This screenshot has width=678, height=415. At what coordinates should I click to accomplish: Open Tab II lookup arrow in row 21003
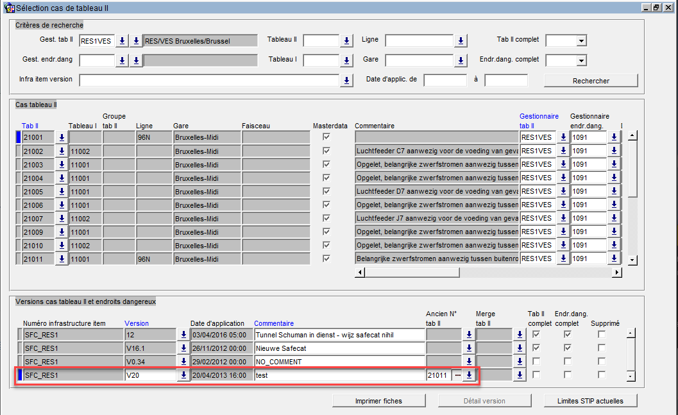[x=62, y=164]
